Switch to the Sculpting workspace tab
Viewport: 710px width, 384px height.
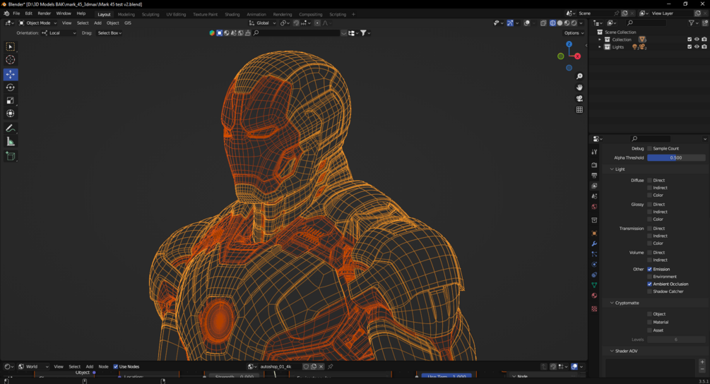click(150, 15)
